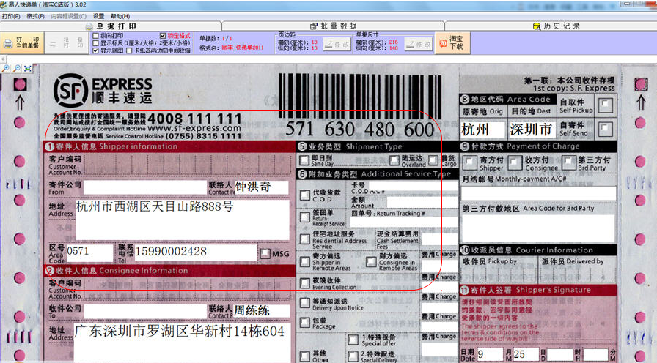Image resolution: width=657 pixels, height=363 pixels.
Task: Toggle 显示标尺 ruler checkbox
Action: (x=95, y=43)
